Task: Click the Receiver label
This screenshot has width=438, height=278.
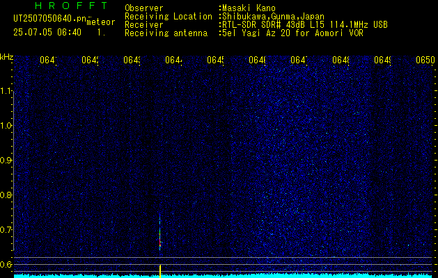Action: [144, 25]
